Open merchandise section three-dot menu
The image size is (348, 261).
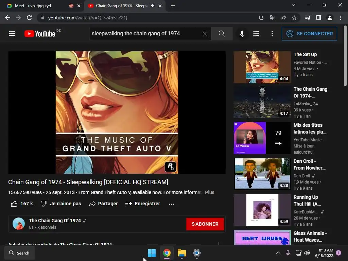(x=219, y=243)
